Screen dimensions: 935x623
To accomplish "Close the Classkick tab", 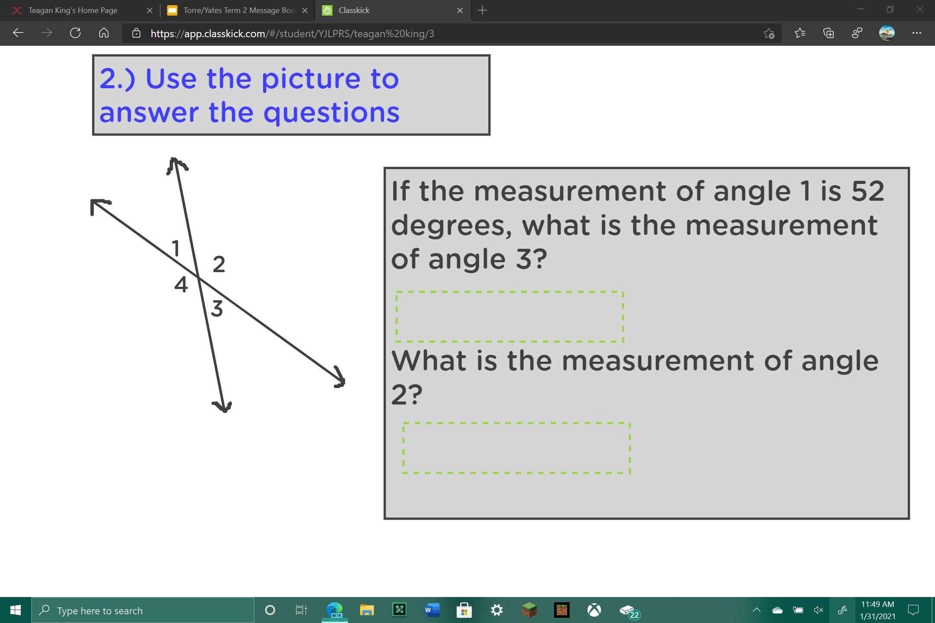I will click(460, 10).
